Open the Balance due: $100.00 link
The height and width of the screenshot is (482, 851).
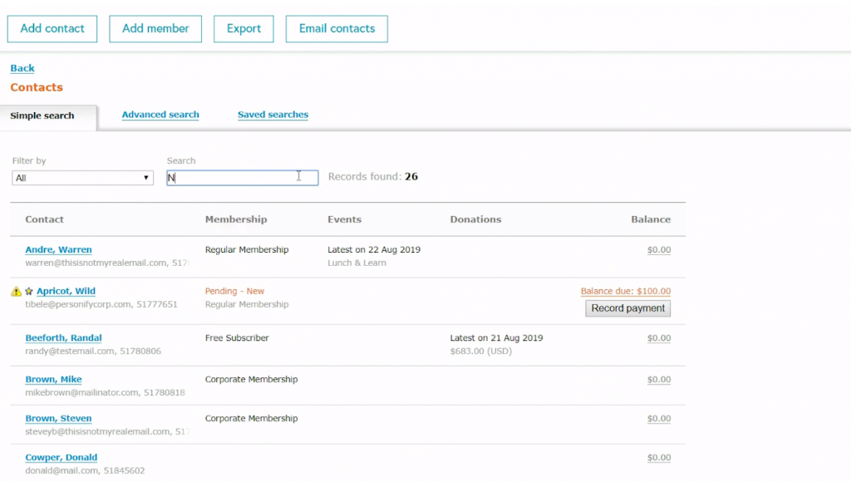(x=625, y=292)
